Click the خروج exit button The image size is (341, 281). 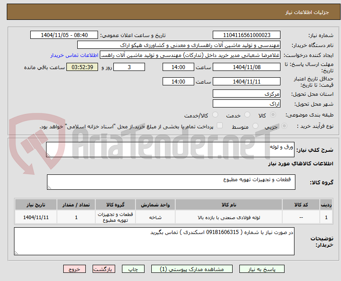coord(75,269)
